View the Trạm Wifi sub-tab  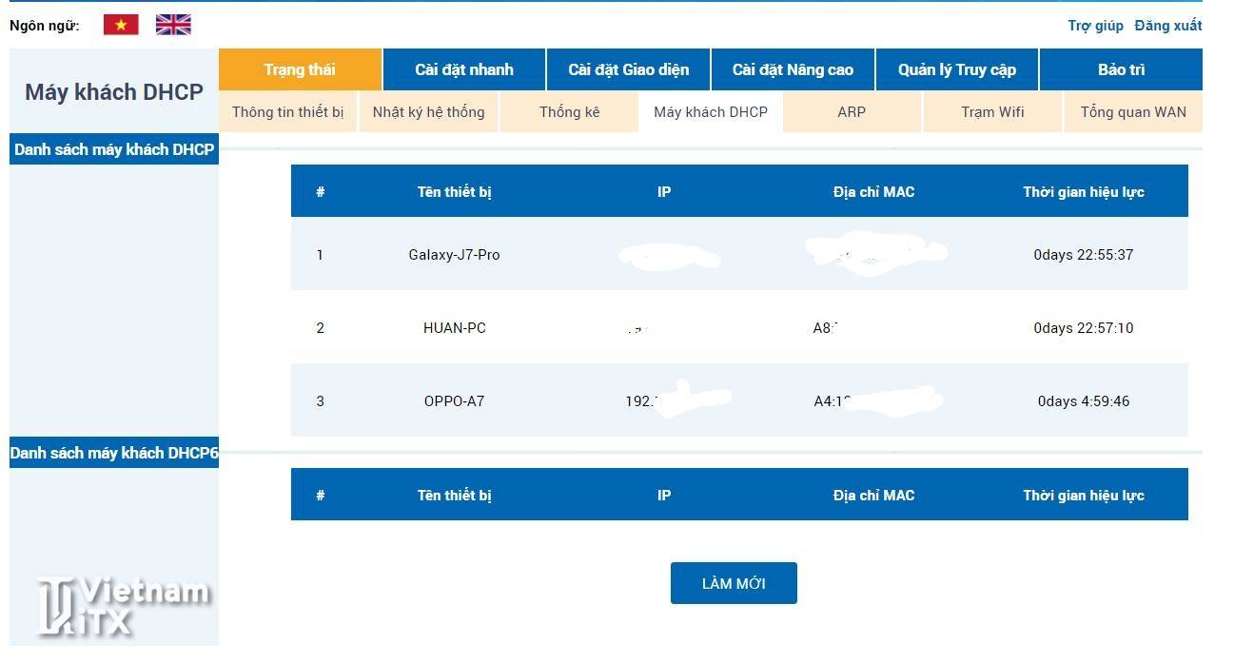coord(992,111)
